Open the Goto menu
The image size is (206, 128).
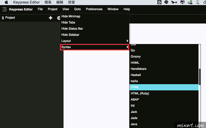(x=77, y=9)
